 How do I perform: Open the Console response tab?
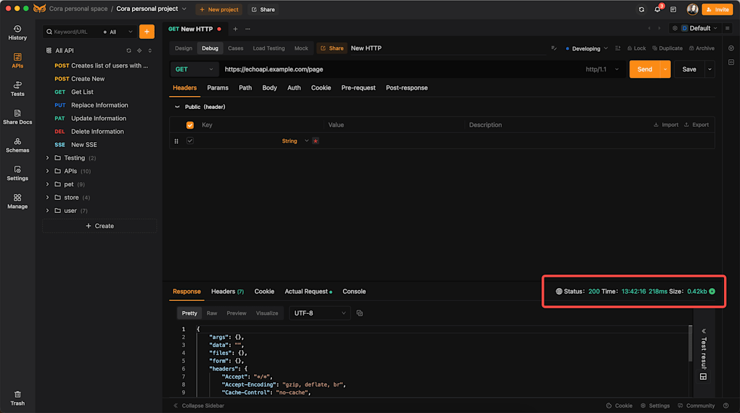[354, 292]
